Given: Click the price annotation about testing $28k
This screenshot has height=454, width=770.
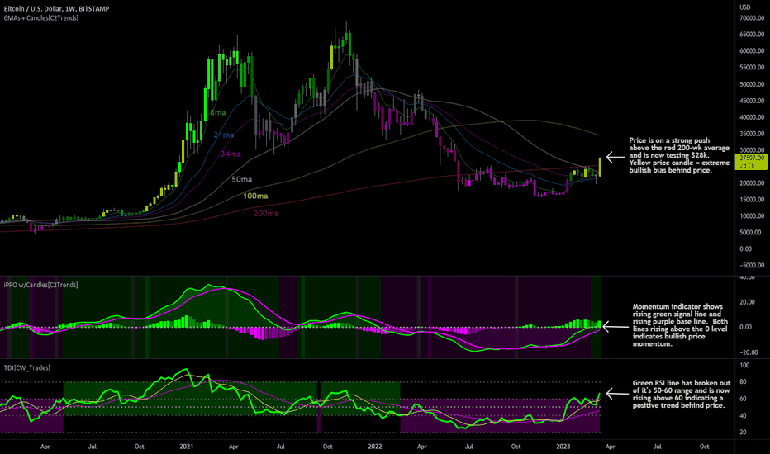Looking at the screenshot, I should (679, 155).
